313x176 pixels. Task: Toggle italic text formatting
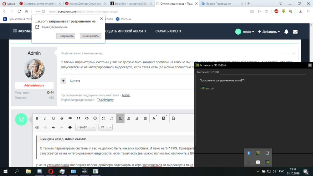click(45, 118)
